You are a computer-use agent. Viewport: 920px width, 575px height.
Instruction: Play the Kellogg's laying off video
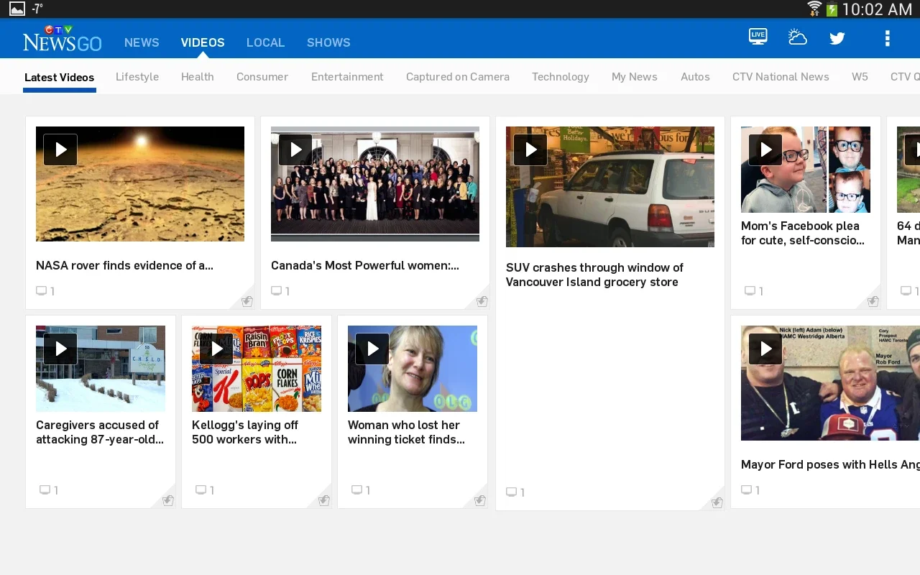click(216, 349)
